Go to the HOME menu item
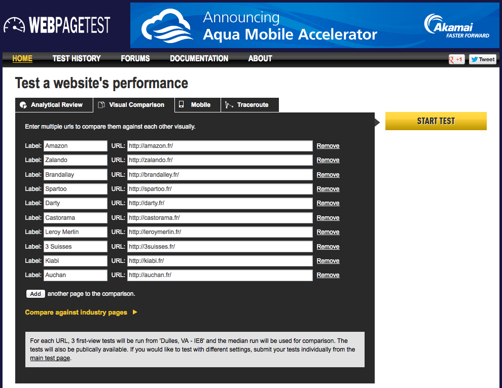The image size is (502, 388). pyautogui.click(x=22, y=59)
